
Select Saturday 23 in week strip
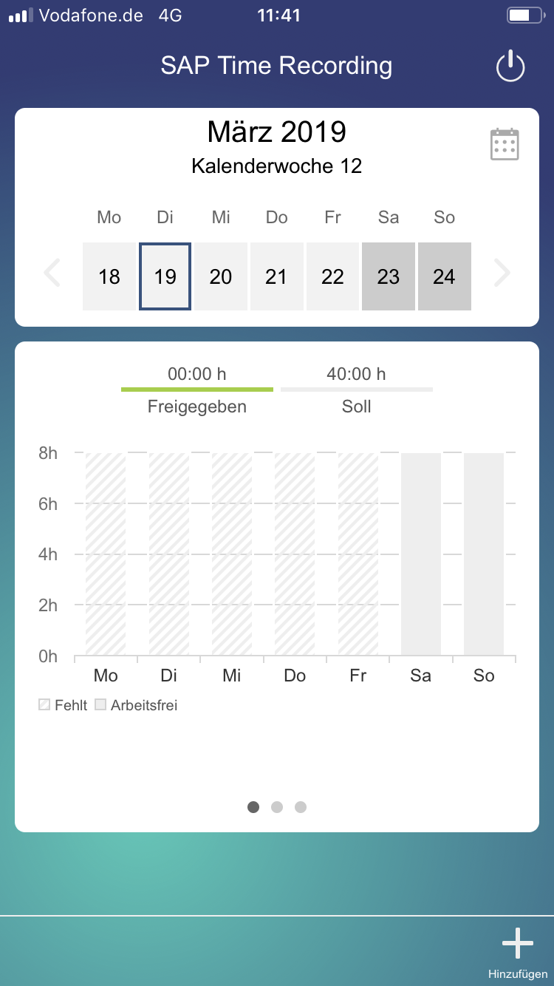389,276
